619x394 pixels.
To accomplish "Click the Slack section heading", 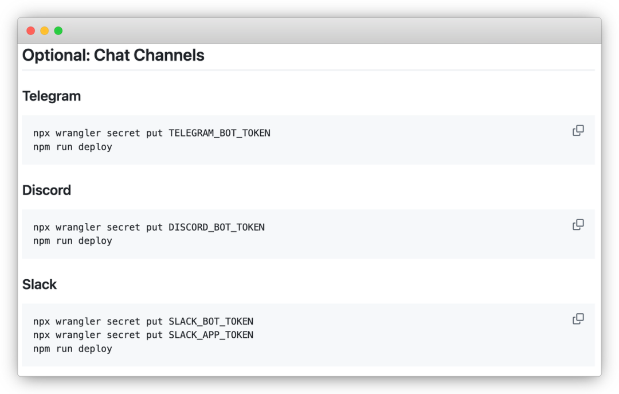I will [x=40, y=284].
